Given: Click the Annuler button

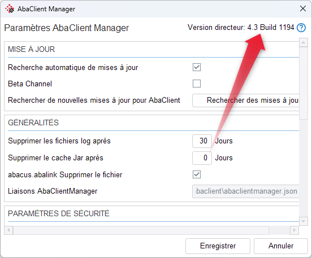Looking at the screenshot, I should click(281, 246).
